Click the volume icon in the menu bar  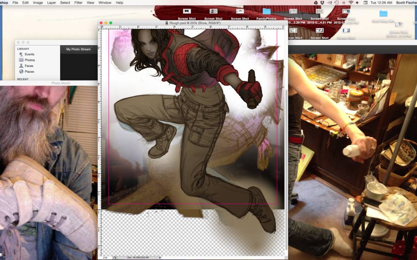point(358,3)
